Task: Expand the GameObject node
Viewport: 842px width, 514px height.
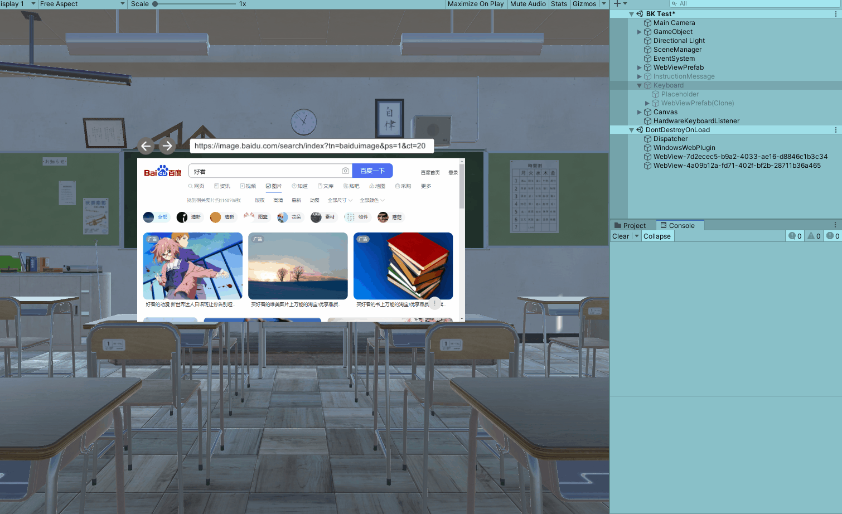Action: pos(640,32)
